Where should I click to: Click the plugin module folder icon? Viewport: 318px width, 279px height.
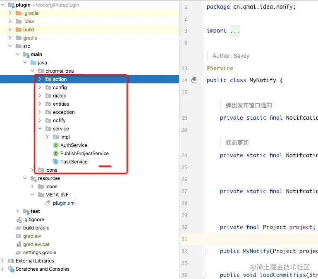(x=11, y=5)
